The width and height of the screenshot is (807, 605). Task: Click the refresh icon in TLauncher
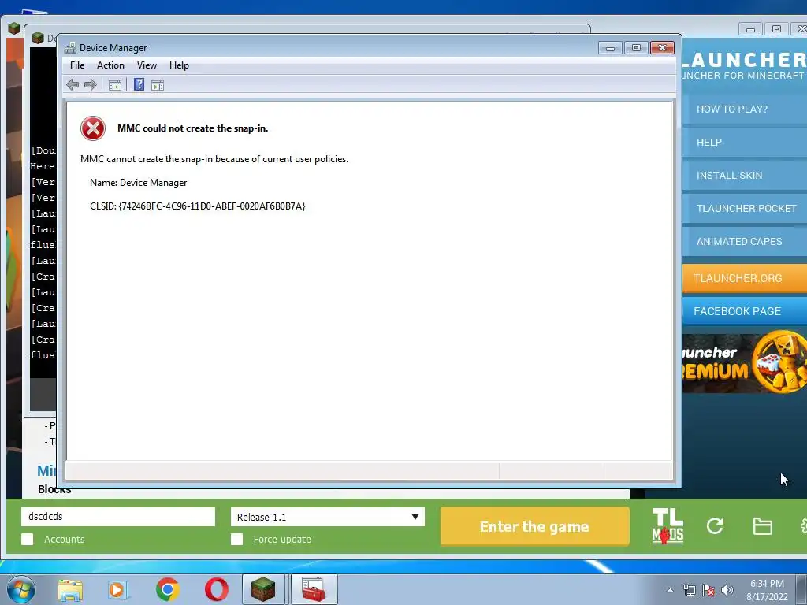click(715, 525)
